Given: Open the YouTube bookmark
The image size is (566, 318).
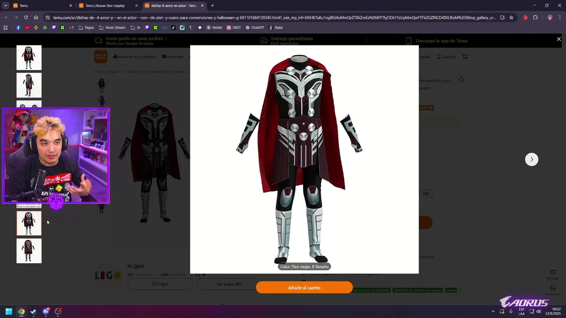Looking at the screenshot, I should click(x=27, y=27).
